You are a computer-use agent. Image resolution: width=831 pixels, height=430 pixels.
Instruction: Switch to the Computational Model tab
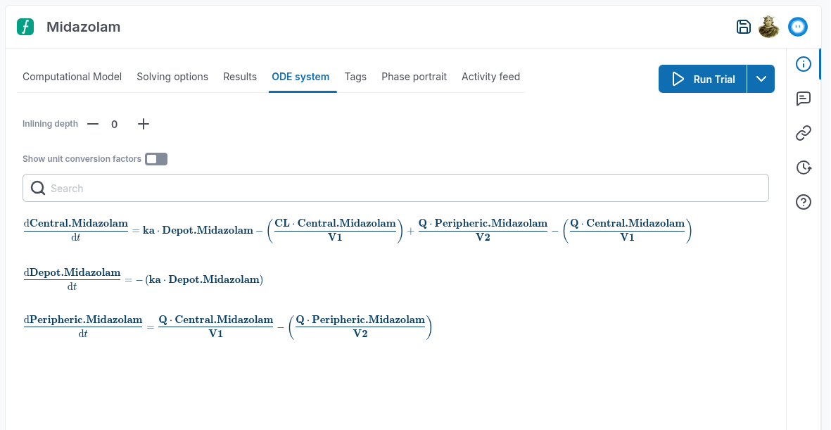point(72,77)
